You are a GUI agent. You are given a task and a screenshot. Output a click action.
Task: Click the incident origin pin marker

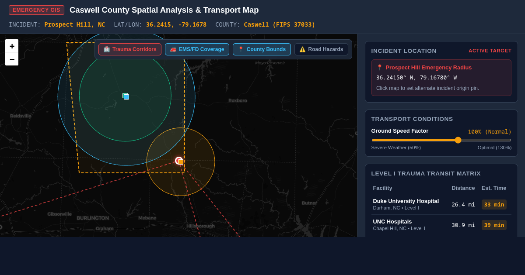[x=179, y=161]
